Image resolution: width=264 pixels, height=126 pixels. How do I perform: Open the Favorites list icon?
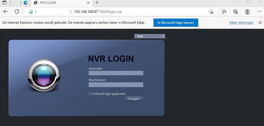(224, 12)
